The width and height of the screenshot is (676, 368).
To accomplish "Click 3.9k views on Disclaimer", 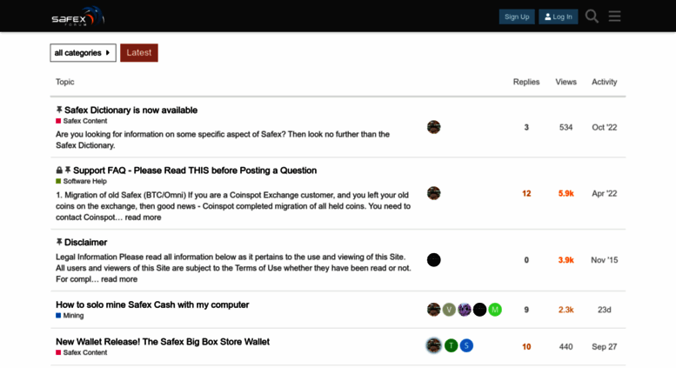I will coord(566,260).
